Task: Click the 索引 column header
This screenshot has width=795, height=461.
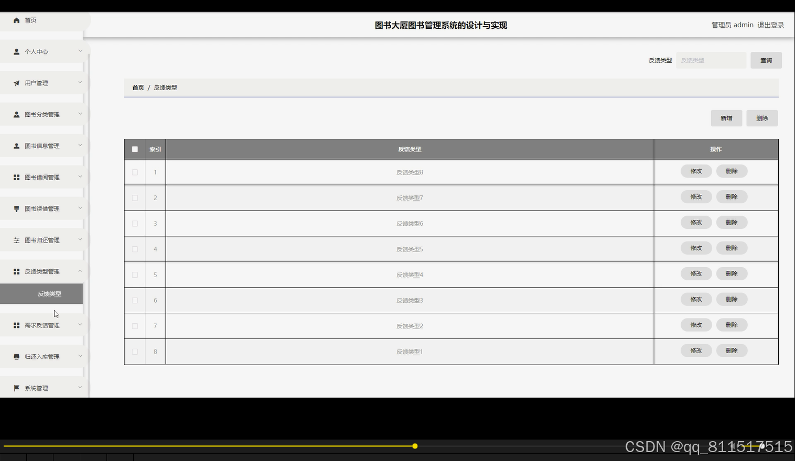Action: pyautogui.click(x=155, y=149)
